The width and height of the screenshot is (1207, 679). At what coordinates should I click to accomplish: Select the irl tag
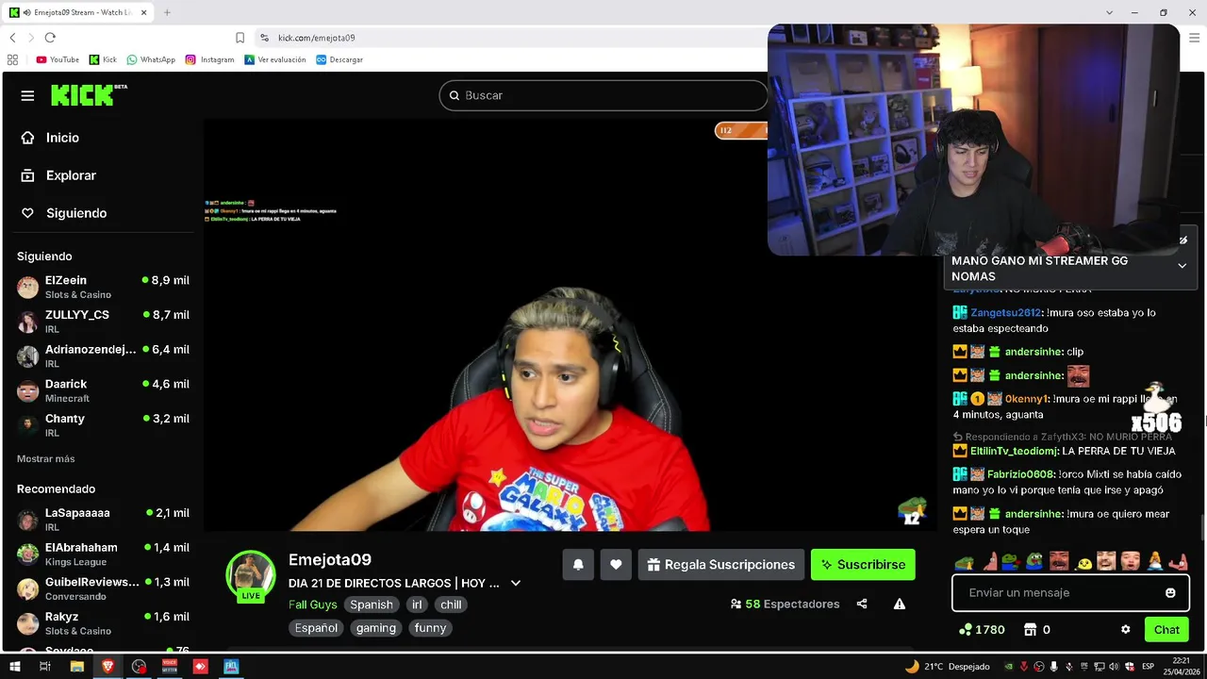[x=417, y=604]
